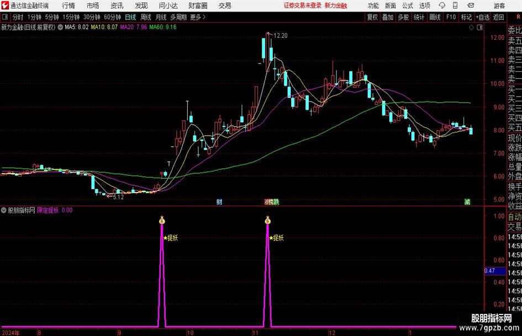The height and width of the screenshot is (336, 522).
Task: Open 多周期 multi-period view
Action: [178, 17]
